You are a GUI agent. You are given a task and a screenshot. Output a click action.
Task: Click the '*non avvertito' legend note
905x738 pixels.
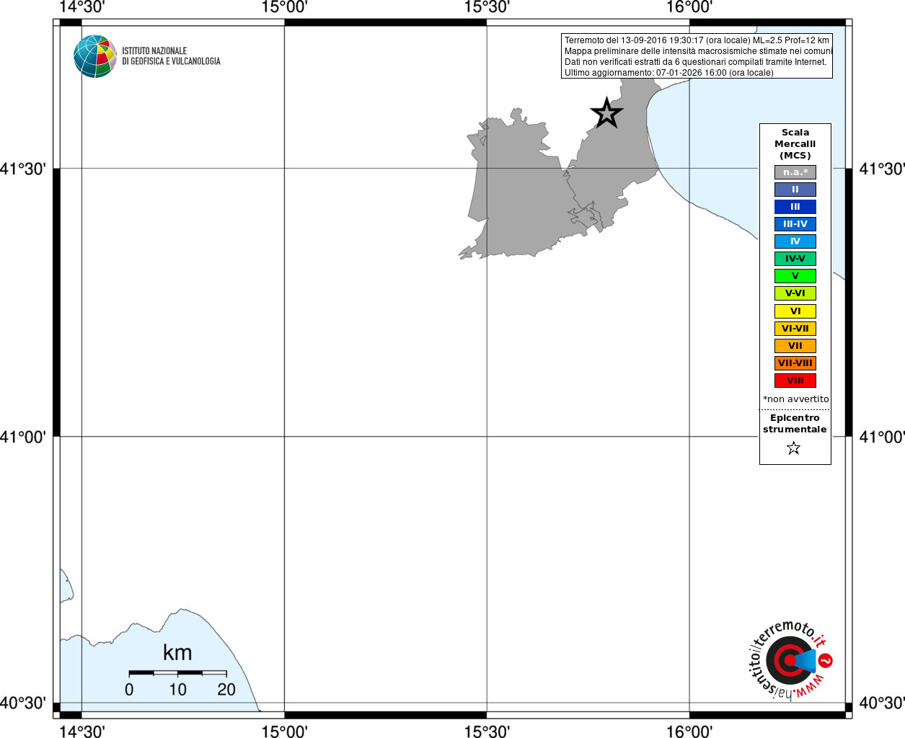pyautogui.click(x=796, y=399)
